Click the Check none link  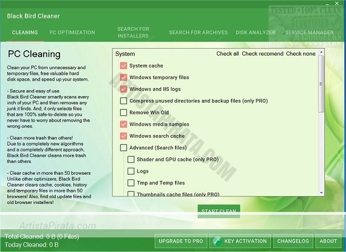click(x=301, y=54)
